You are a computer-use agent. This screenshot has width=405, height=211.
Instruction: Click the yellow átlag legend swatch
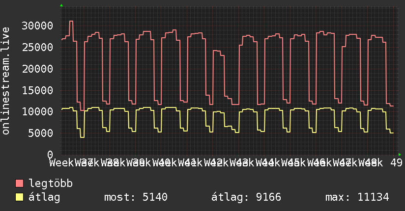pos(19,197)
